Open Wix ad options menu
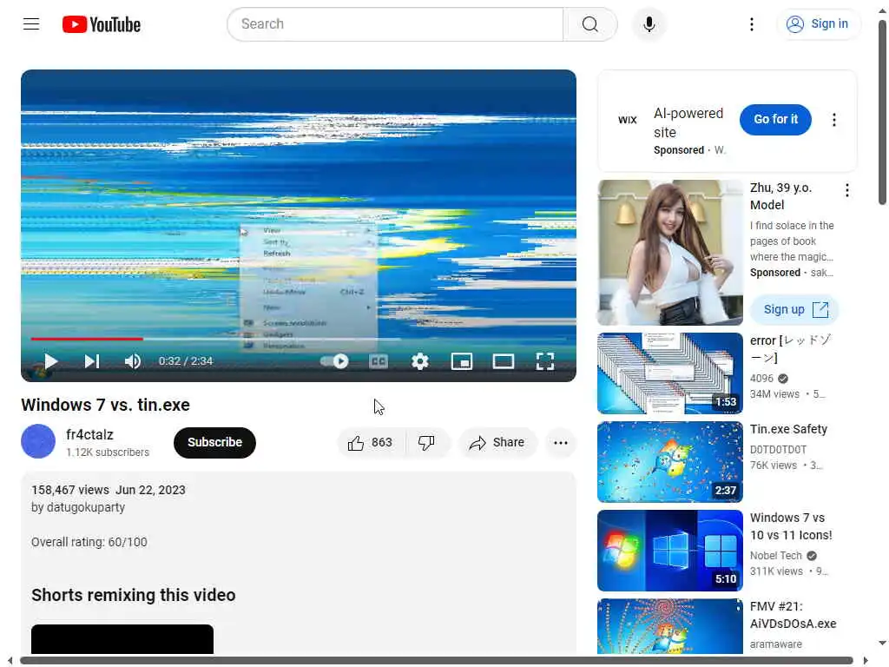 833,120
